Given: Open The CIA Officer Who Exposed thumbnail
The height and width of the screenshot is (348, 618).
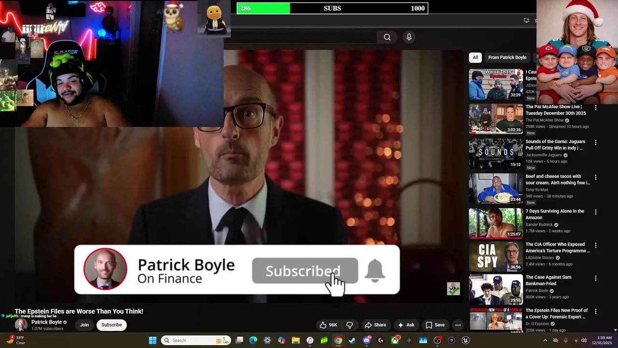Looking at the screenshot, I should point(496,257).
